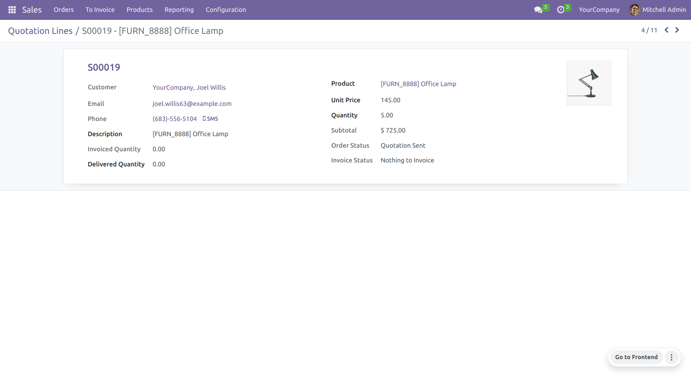Click the SMS phone icon
Viewport: 691px width, 389px height.
pos(204,119)
